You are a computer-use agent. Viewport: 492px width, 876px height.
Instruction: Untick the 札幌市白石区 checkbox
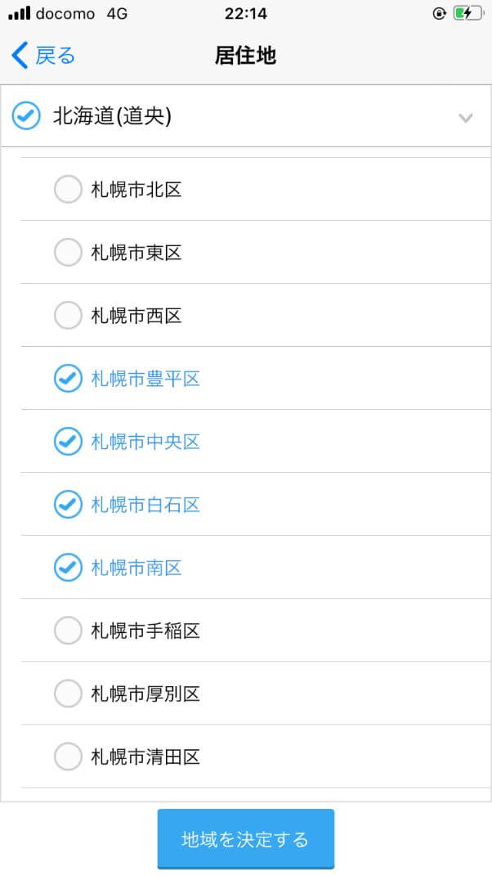(68, 505)
